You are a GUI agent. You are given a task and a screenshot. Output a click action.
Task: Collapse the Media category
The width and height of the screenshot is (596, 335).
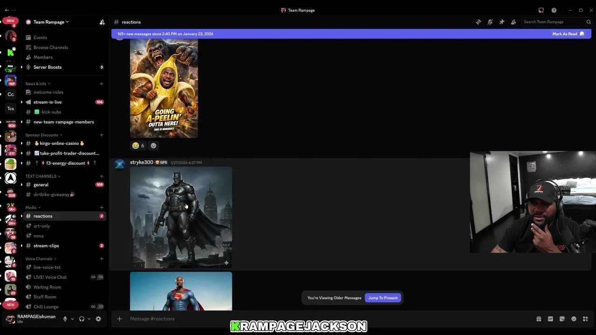[x=33, y=208]
